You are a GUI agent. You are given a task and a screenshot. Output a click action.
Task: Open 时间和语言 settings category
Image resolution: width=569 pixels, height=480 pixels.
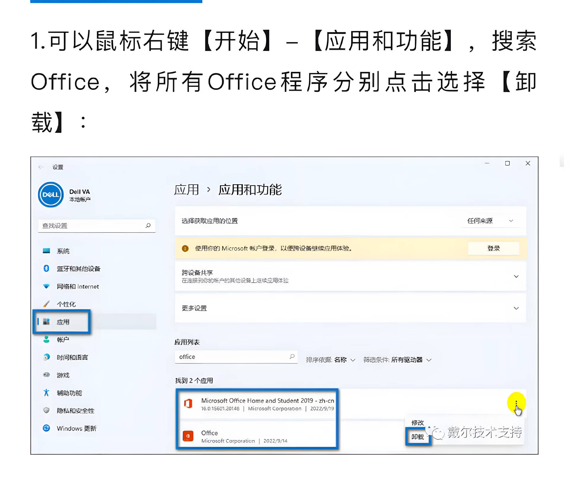coord(72,357)
